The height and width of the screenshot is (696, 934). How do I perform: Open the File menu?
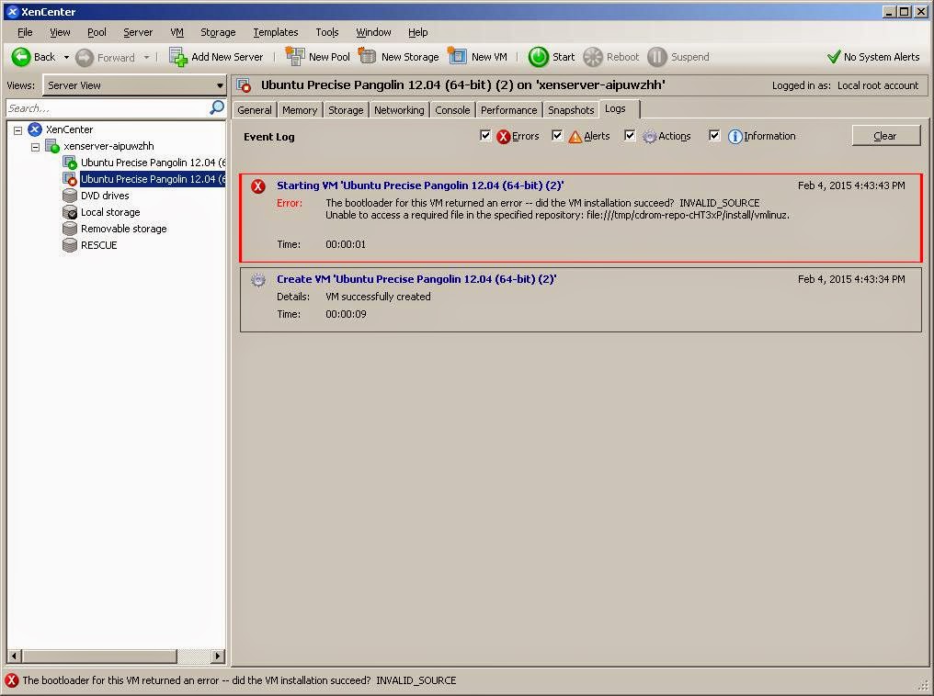coord(25,32)
